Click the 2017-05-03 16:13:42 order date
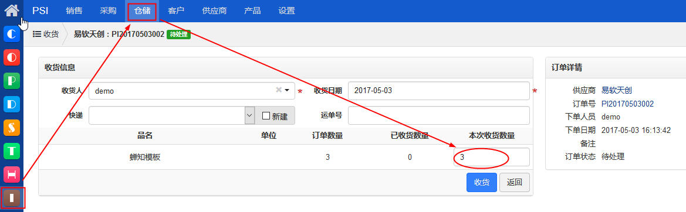 [x=636, y=130]
